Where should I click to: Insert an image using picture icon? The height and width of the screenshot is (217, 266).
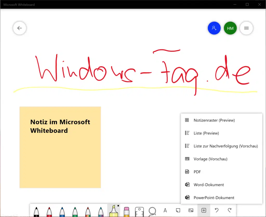pyautogui.click(x=191, y=210)
